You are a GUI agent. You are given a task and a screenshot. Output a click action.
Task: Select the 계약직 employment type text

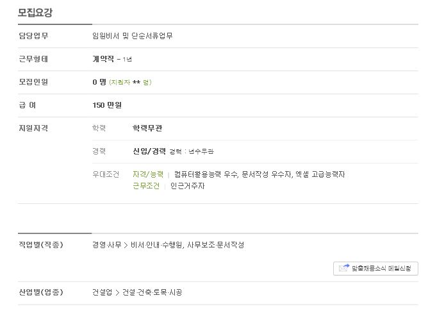(x=103, y=59)
